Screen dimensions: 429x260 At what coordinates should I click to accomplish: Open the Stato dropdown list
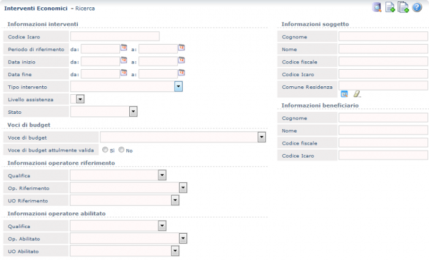[133, 111]
